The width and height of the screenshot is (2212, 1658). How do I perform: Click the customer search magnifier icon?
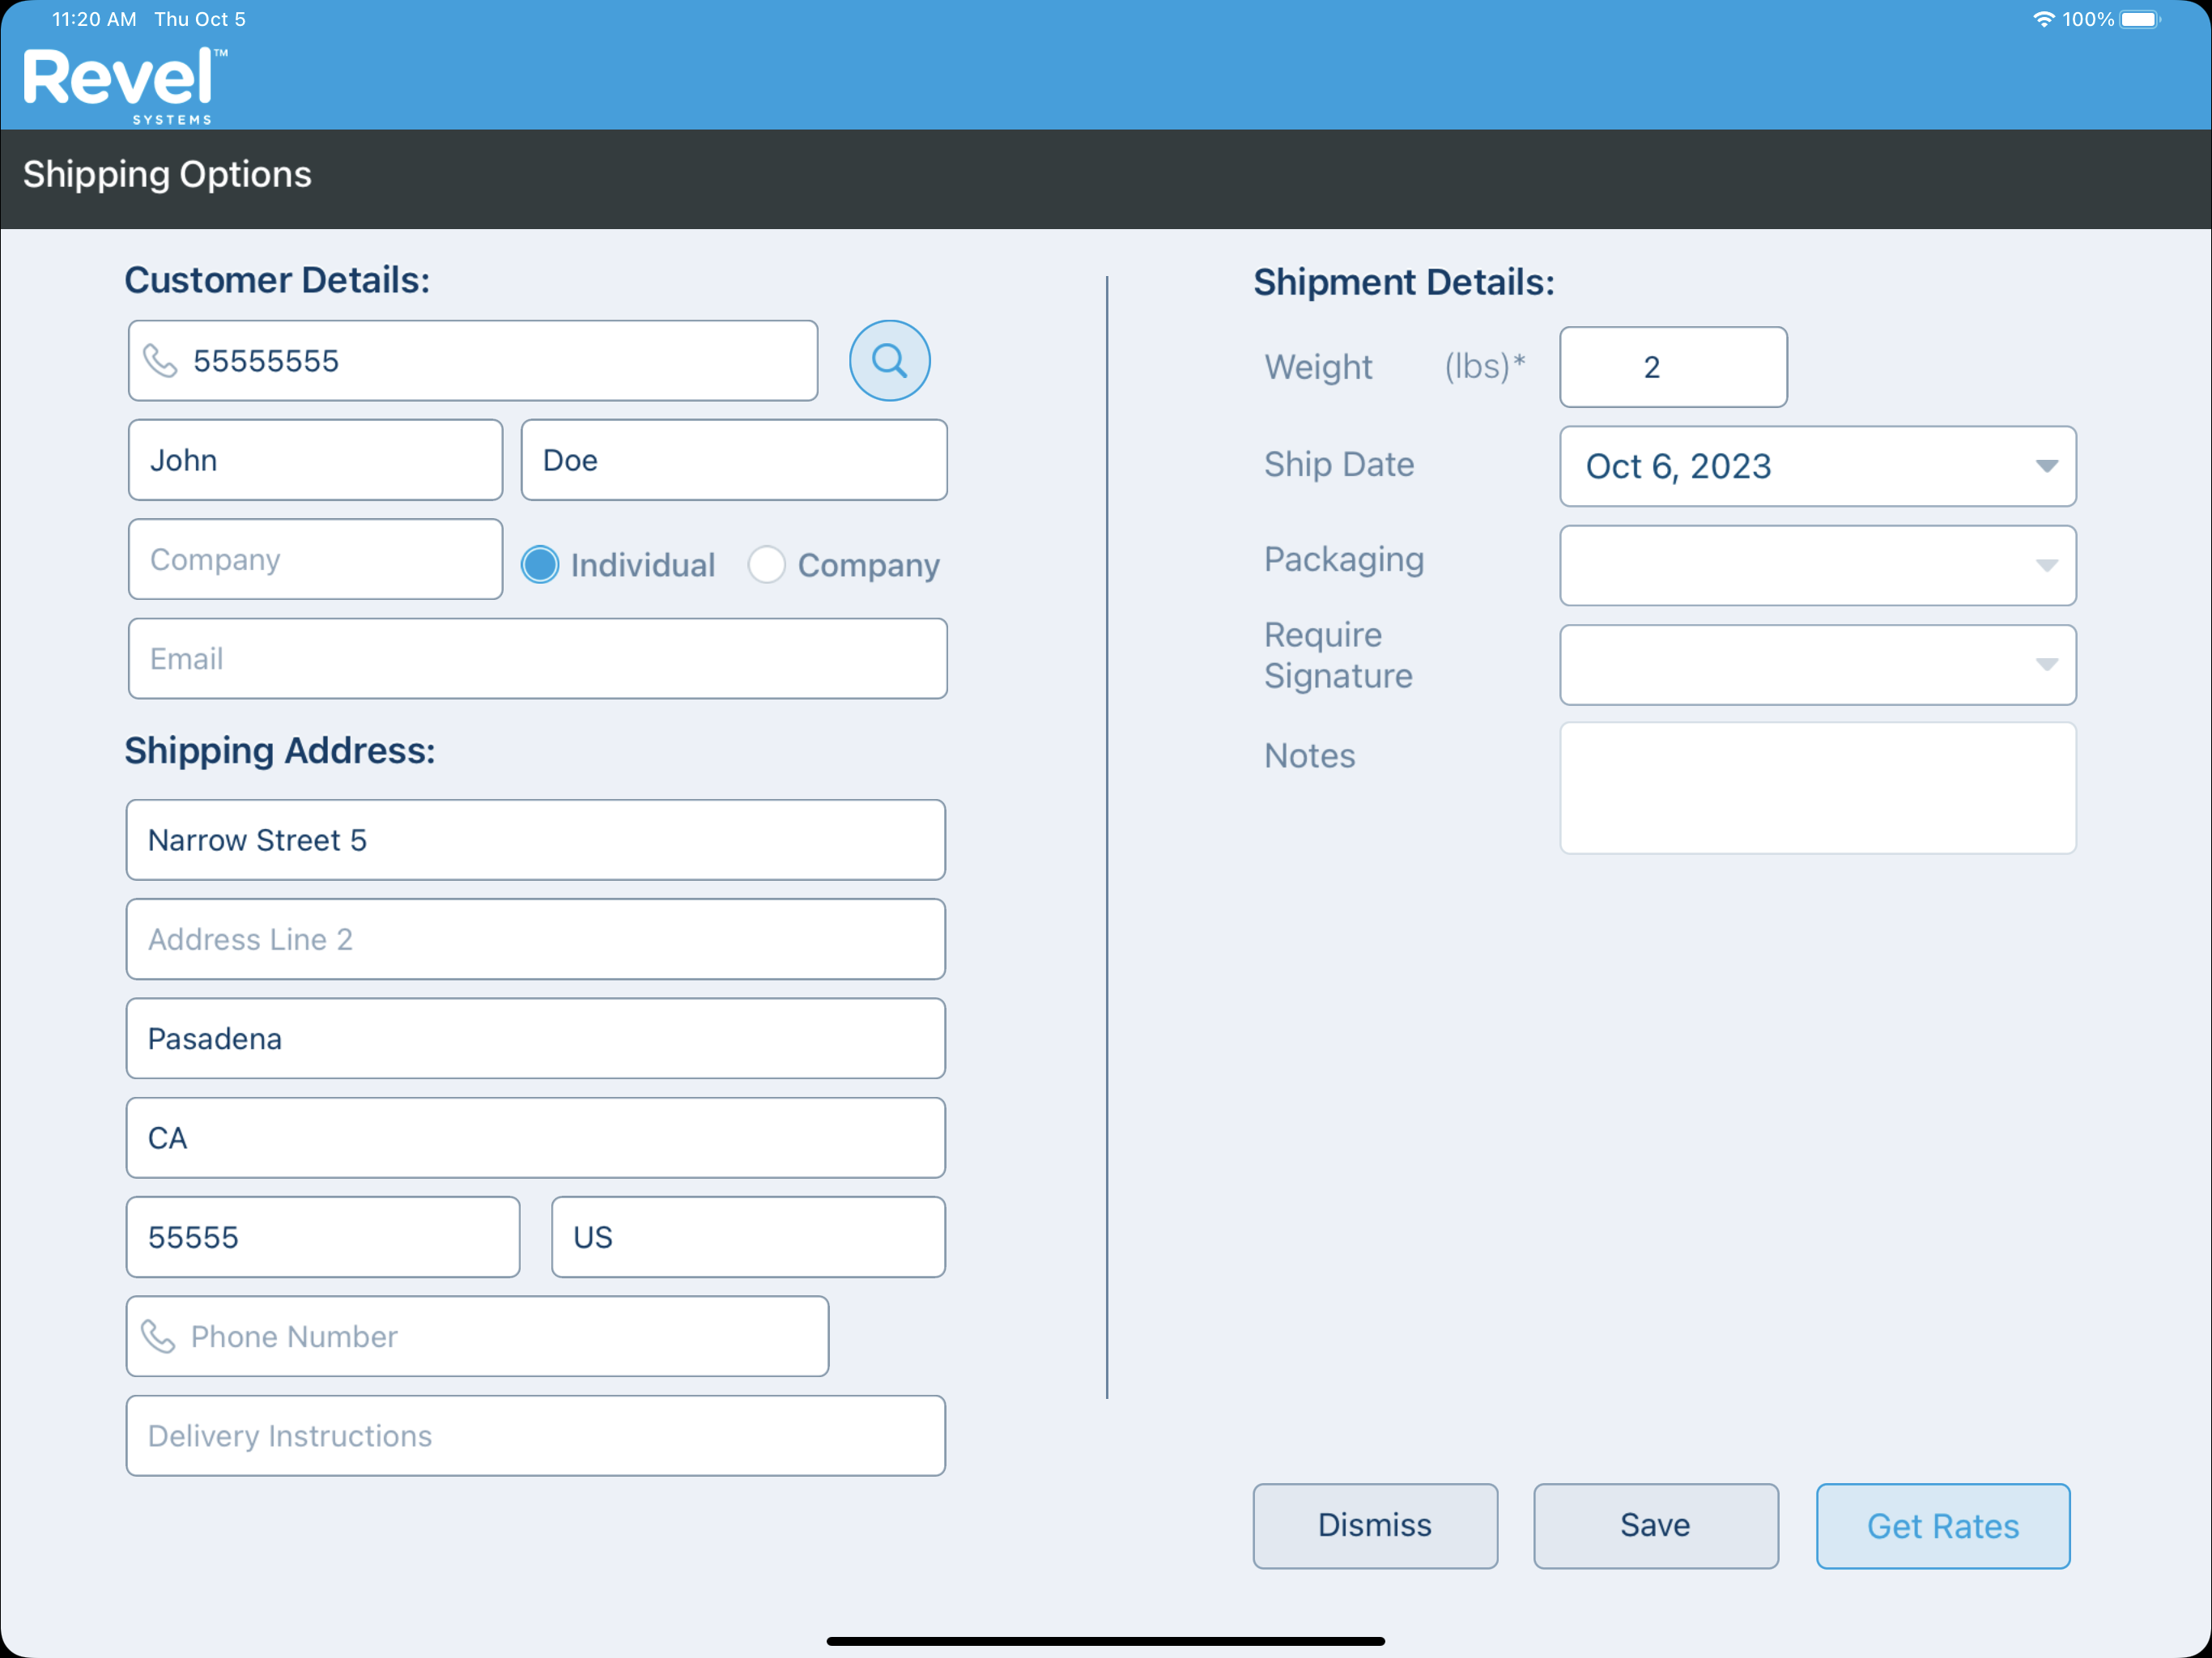pos(889,360)
